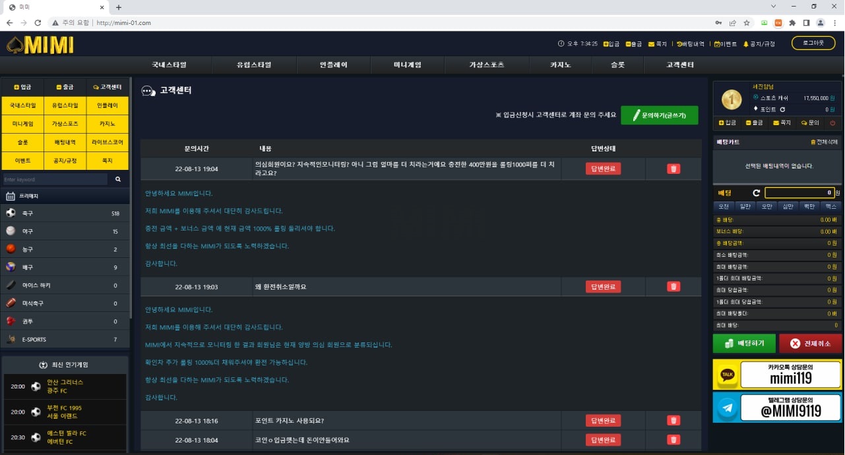Select 가상스포츠 in the main navigation bar
Viewport: 845px width, 455px height.
(487, 65)
